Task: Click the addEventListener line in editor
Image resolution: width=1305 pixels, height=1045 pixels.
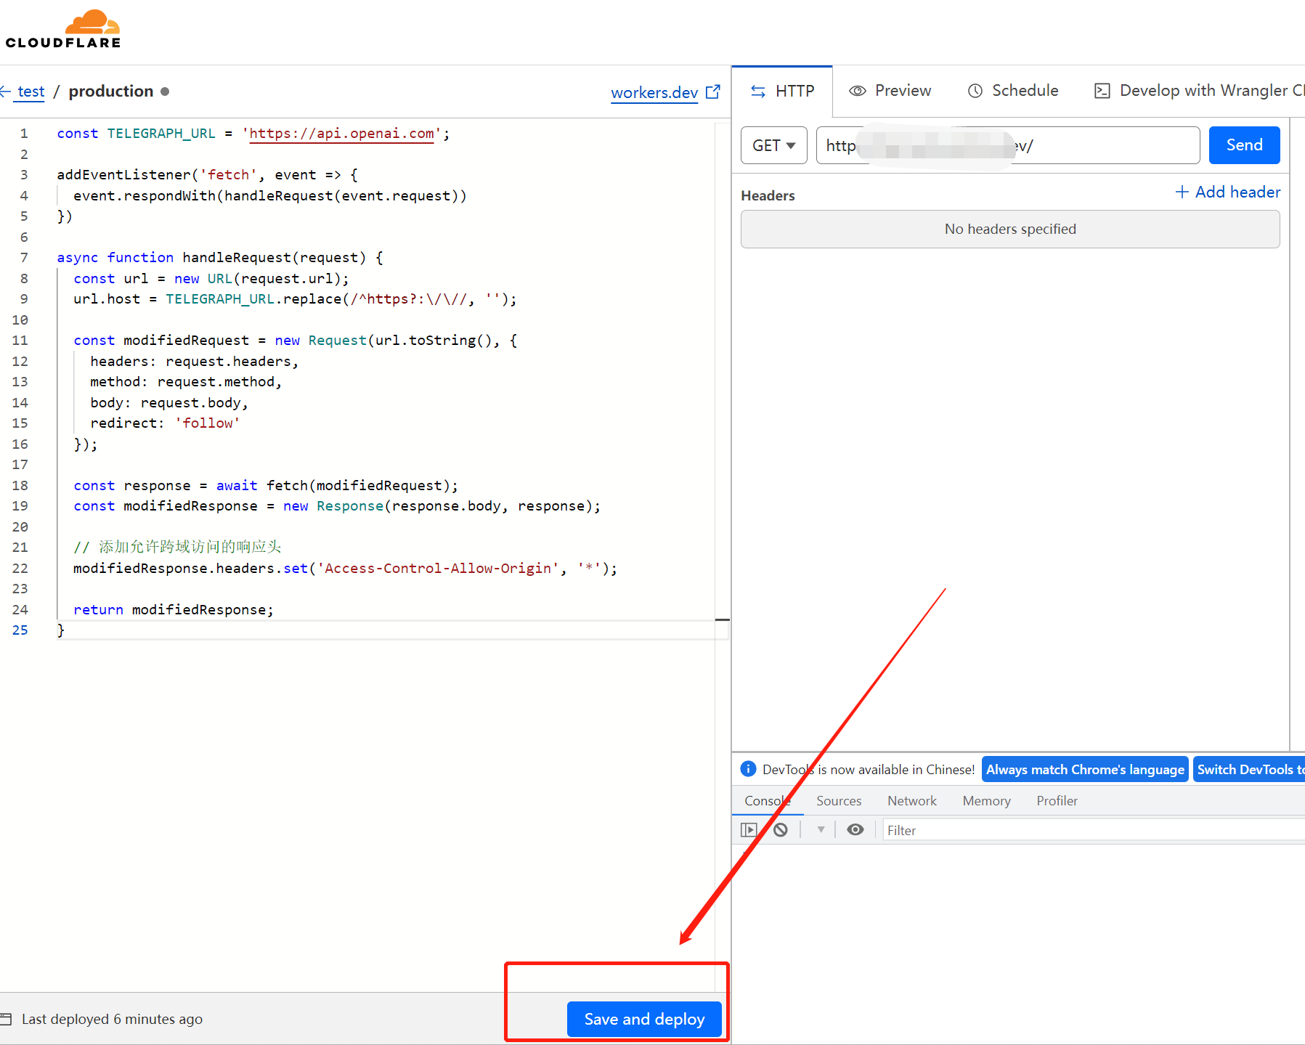Action: point(207,175)
